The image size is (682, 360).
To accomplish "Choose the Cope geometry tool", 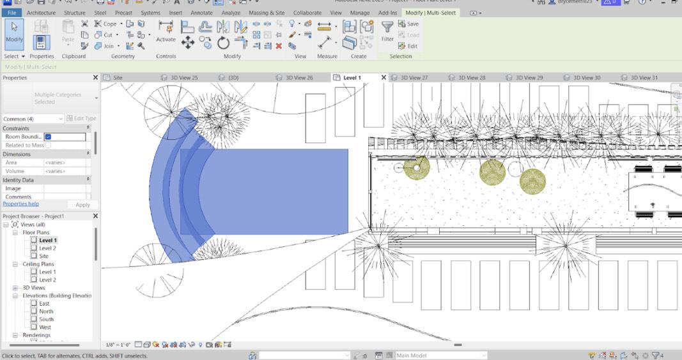I will pos(105,24).
